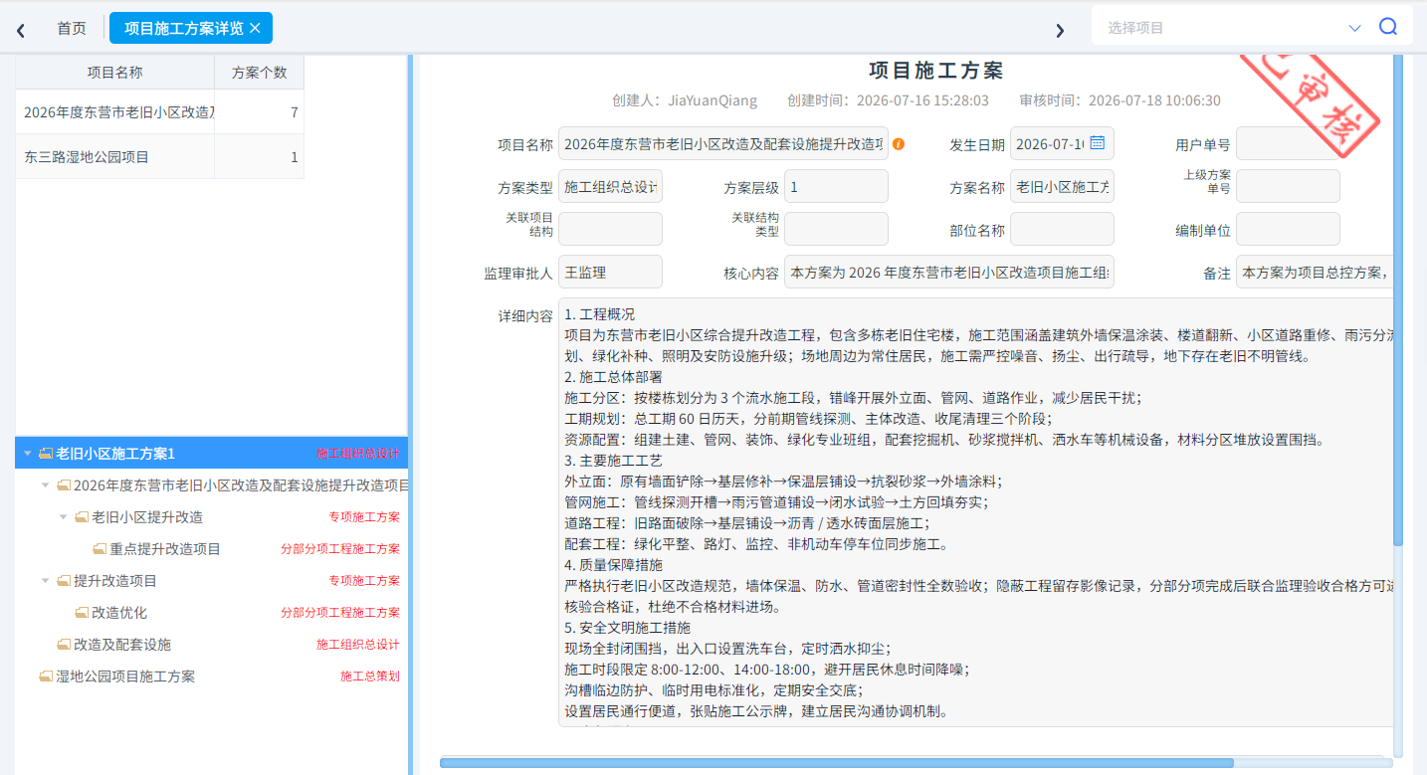The image size is (1427, 775).
Task: Select table row 2026年度东营市老旧小区改造
Action: coord(159,112)
